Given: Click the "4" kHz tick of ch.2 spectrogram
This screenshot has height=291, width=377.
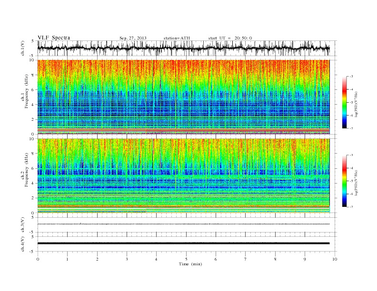Looking at the screenshot, I should (33, 183).
